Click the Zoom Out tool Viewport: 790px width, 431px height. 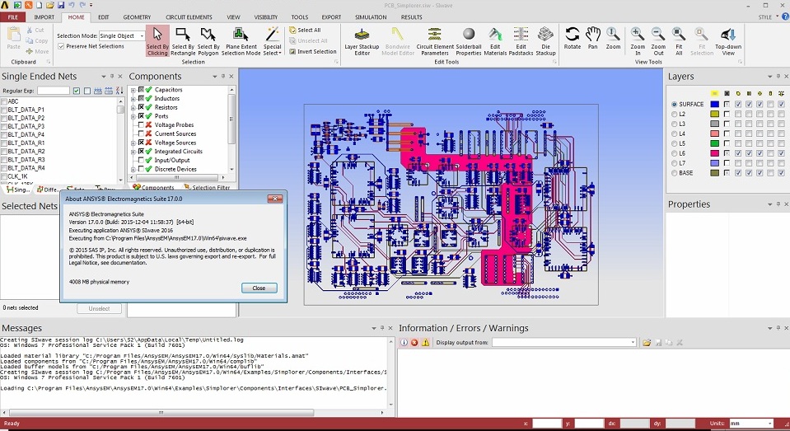(x=658, y=41)
